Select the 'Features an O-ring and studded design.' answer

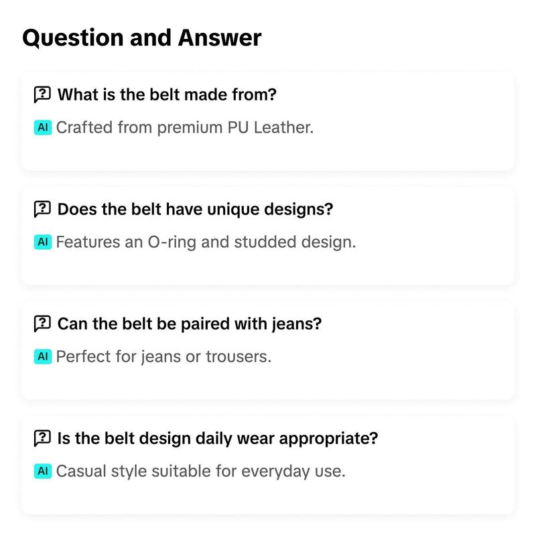206,243
